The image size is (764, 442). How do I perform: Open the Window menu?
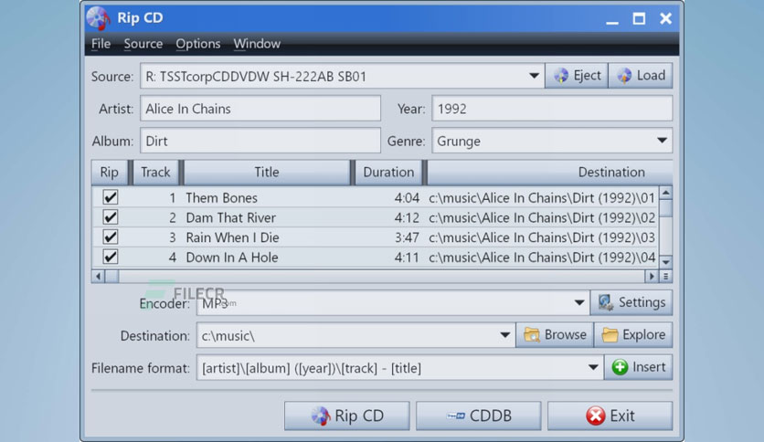coord(257,44)
